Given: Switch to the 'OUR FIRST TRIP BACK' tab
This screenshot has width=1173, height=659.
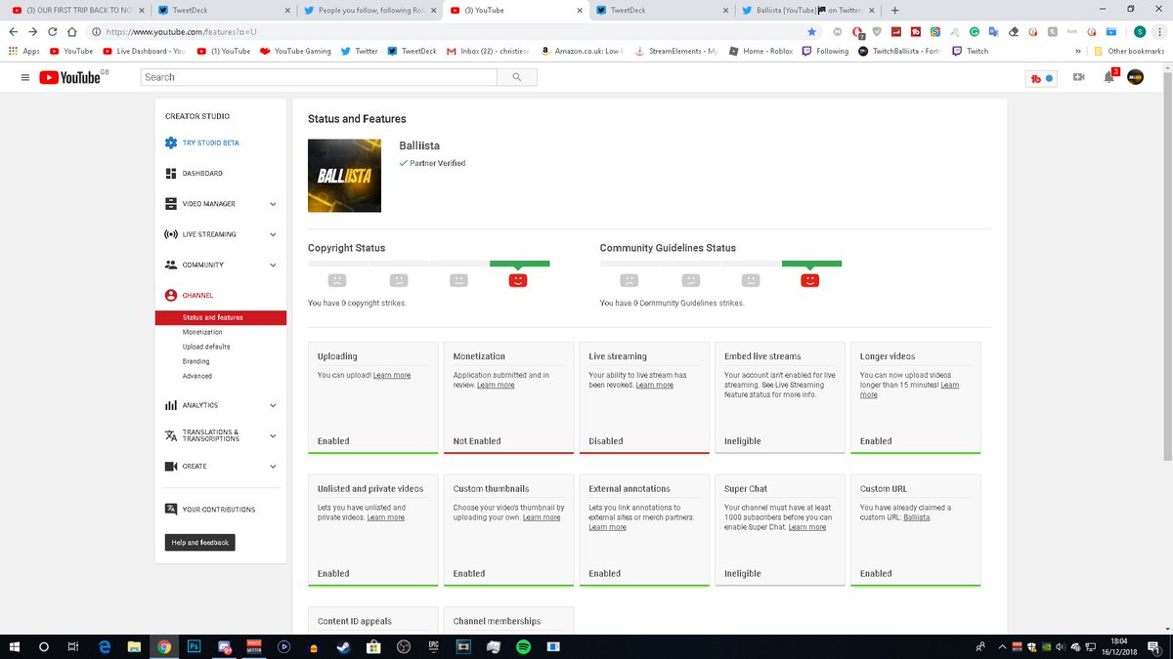Looking at the screenshot, I should pyautogui.click(x=76, y=10).
